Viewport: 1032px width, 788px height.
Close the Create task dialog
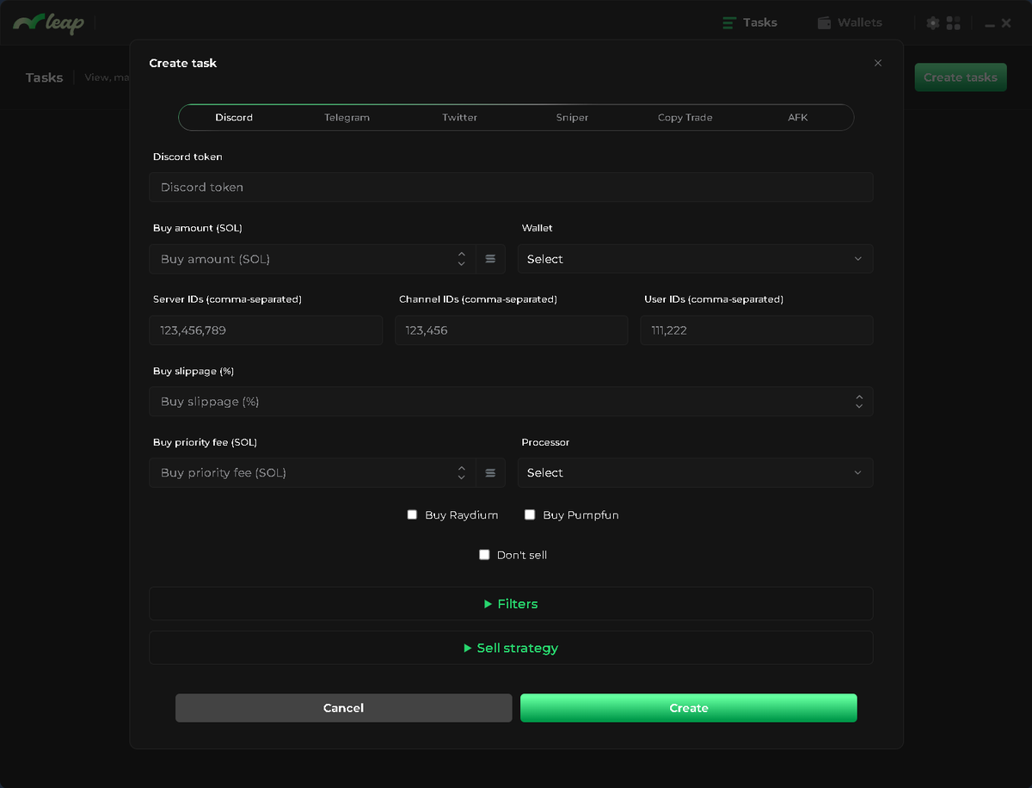pyautogui.click(x=878, y=63)
